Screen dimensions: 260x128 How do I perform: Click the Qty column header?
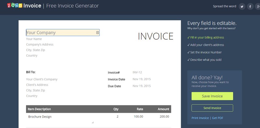(x=116, y=109)
